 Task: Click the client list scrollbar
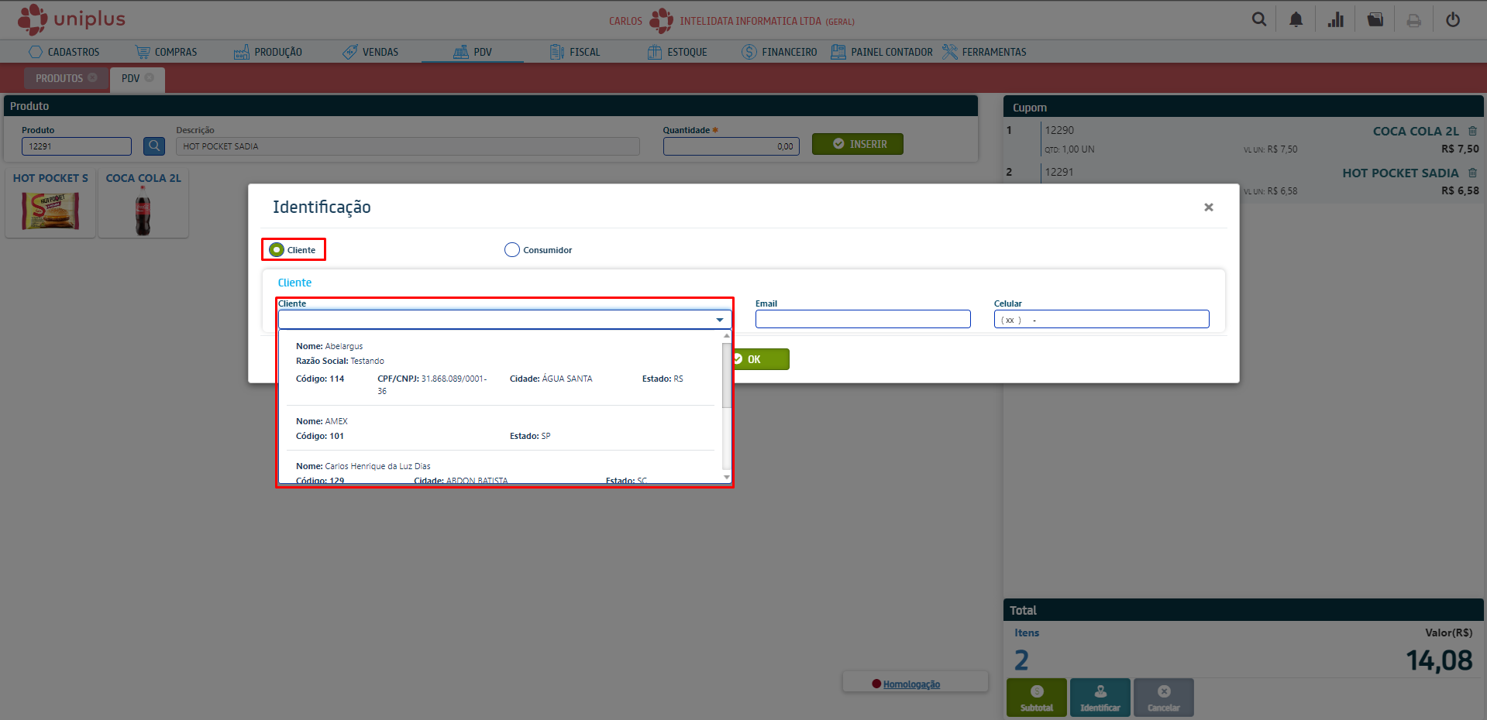726,375
